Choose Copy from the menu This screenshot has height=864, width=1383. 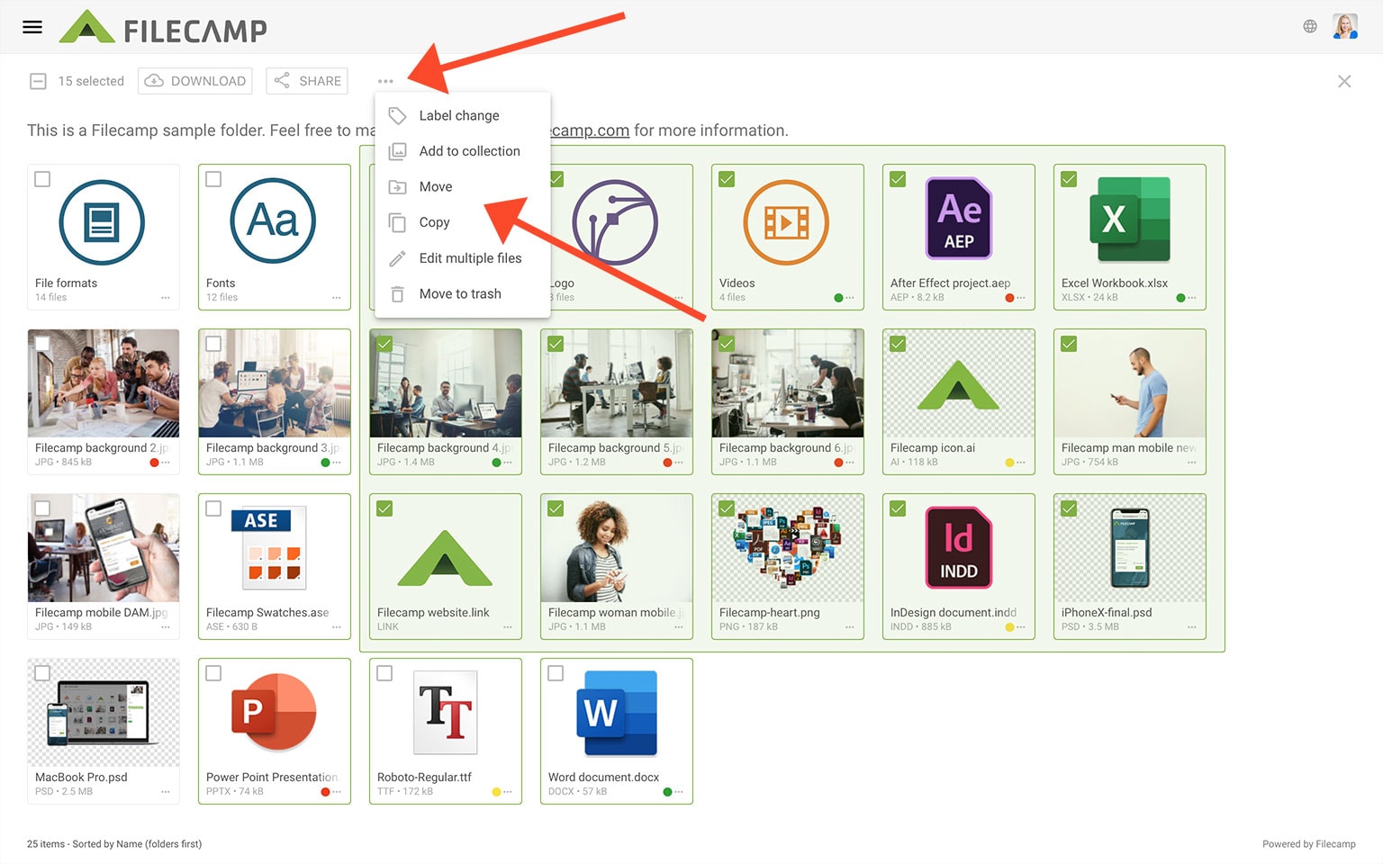point(462,222)
